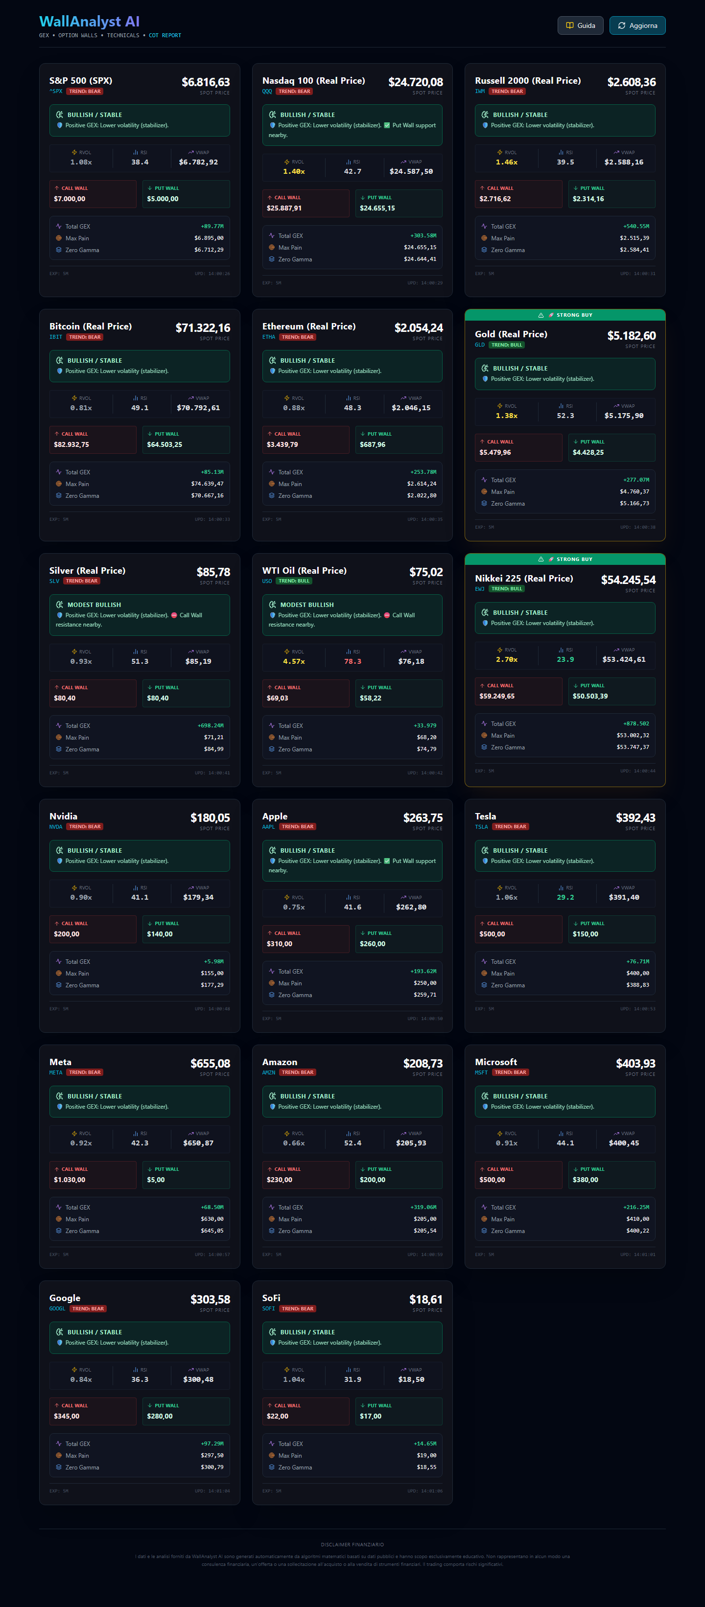The width and height of the screenshot is (705, 1607).
Task: Click the Call Wall box in Amazon card
Action: click(305, 1175)
